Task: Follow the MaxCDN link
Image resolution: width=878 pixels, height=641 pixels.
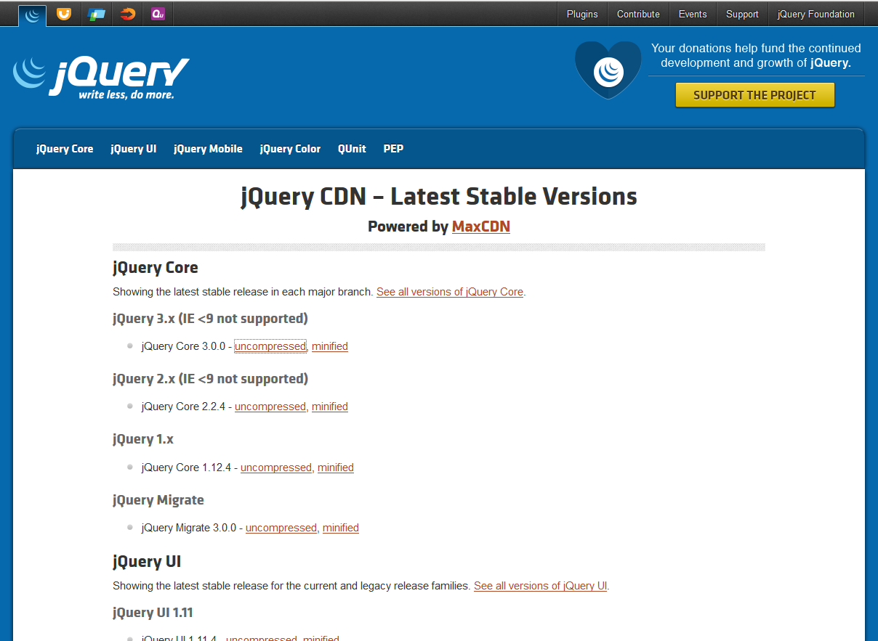Action: 480,226
